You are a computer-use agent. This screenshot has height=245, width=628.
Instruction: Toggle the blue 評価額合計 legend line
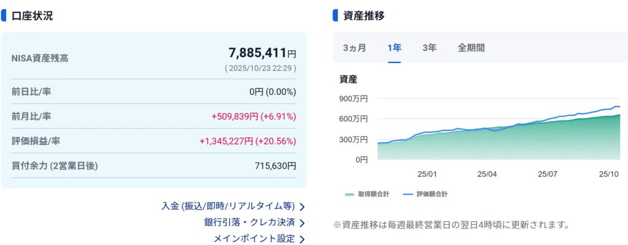point(408,194)
